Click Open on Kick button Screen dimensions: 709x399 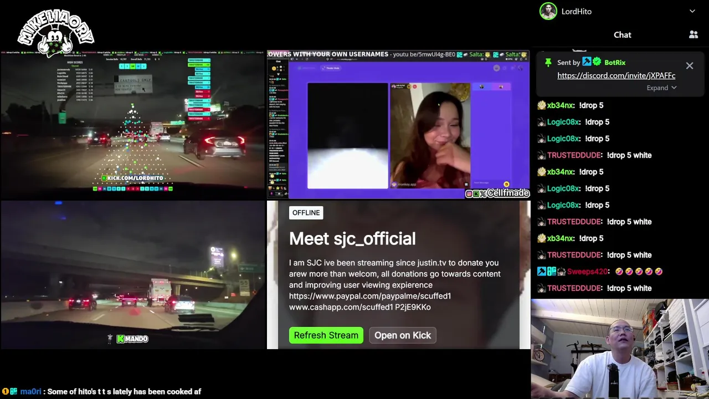coord(403,335)
